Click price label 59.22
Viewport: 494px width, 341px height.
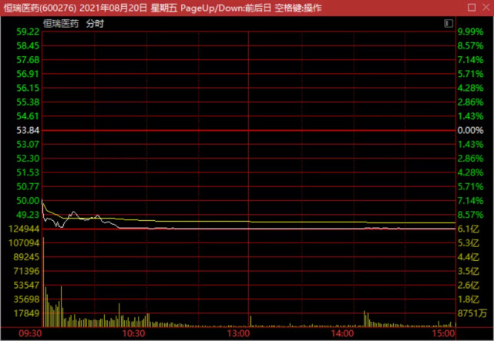pos(28,32)
